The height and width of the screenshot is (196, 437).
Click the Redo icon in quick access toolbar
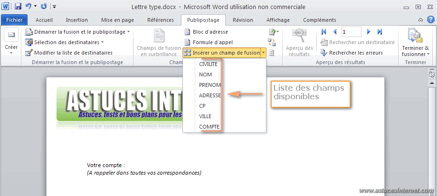pyautogui.click(x=44, y=6)
